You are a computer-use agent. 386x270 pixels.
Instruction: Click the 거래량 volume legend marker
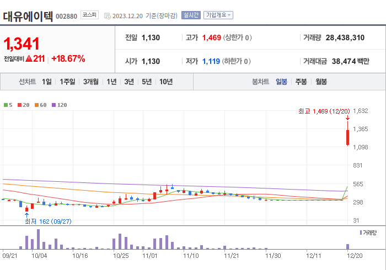[x=361, y=233]
